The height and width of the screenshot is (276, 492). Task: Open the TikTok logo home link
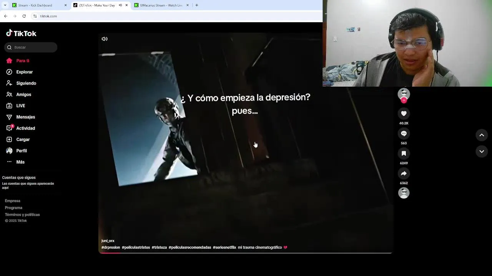pos(21,33)
